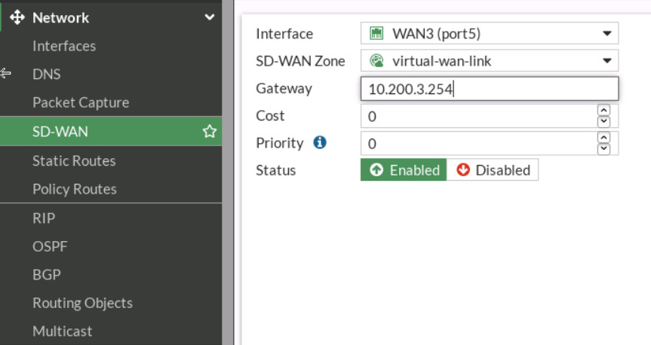Collapse the Network menu chevron
This screenshot has height=345, width=651.
tap(210, 17)
